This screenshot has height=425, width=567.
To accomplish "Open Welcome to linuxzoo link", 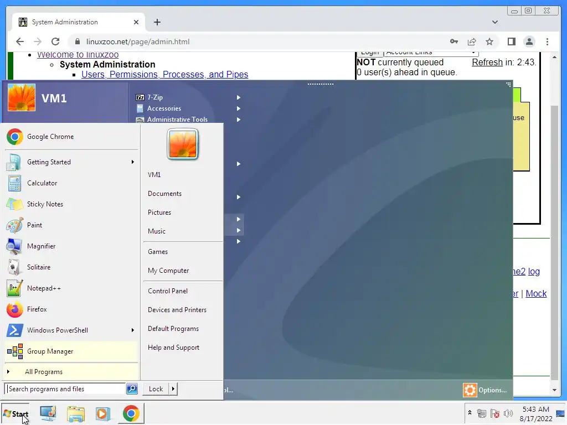I will click(78, 55).
